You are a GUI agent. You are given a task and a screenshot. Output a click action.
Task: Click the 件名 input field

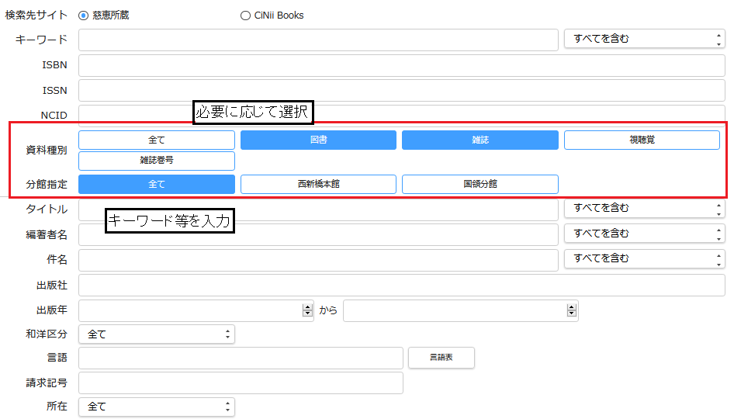(318, 260)
